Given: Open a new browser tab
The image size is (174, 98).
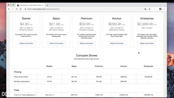Looking at the screenshot, I should tap(47, 5).
